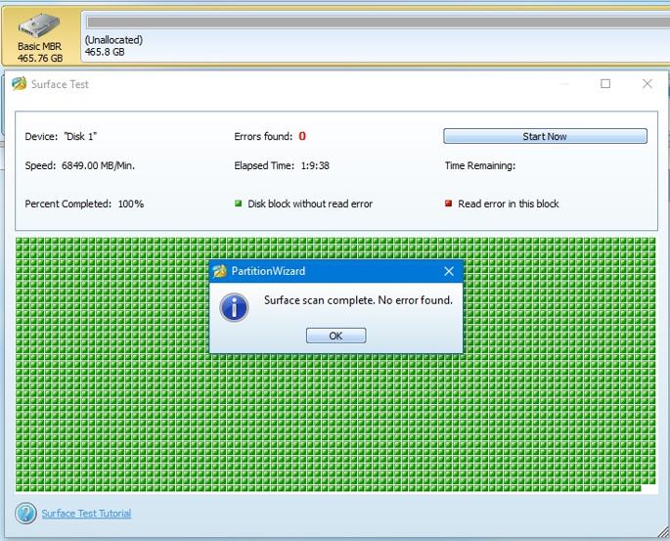Maximize the Surface Test window

(605, 84)
